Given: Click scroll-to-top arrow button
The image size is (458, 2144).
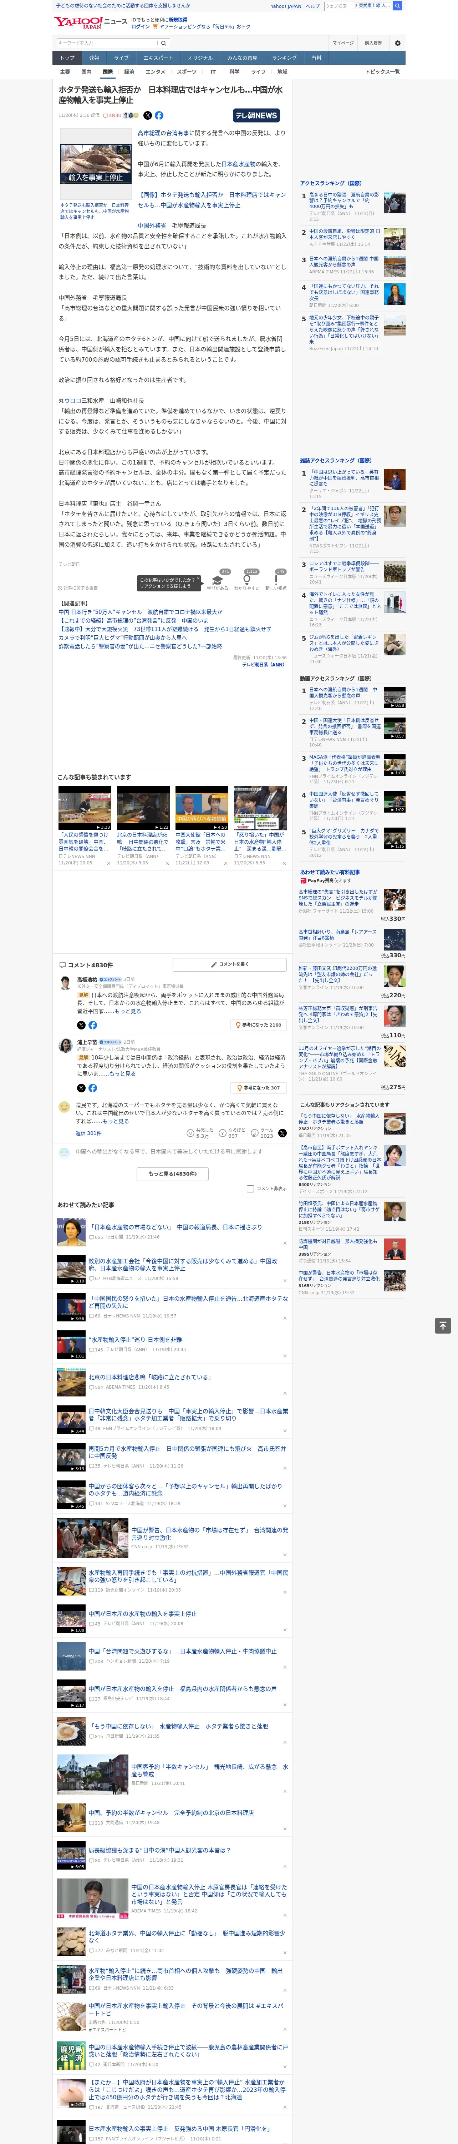Looking at the screenshot, I should coord(443,1326).
